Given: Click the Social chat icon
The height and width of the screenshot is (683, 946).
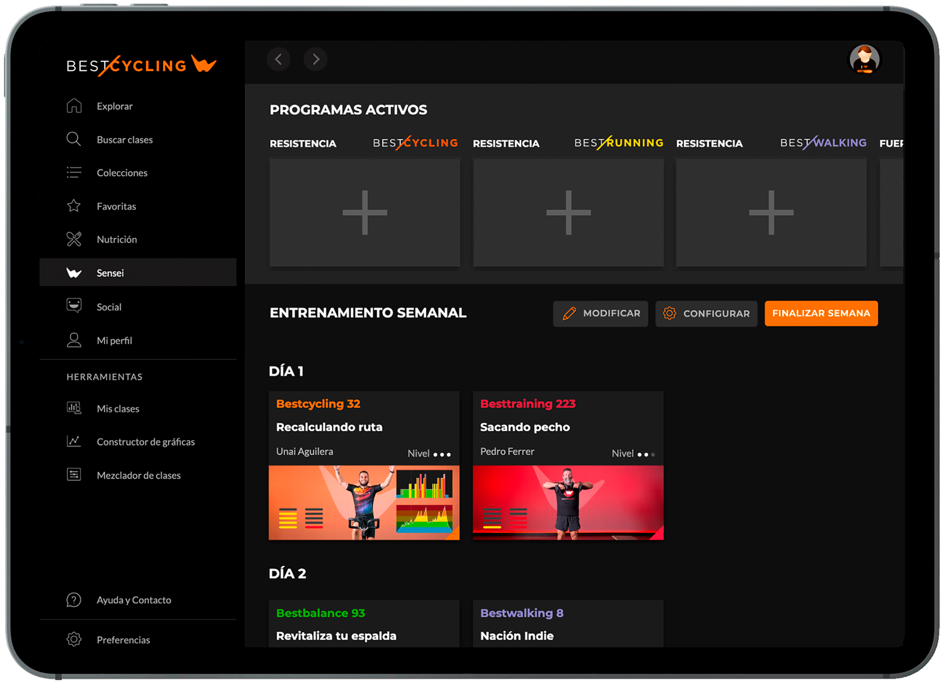Looking at the screenshot, I should [74, 306].
